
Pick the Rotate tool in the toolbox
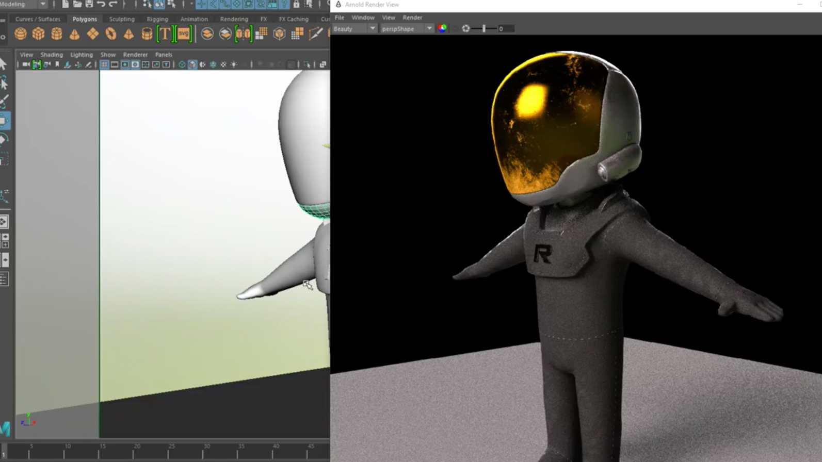[x=4, y=140]
